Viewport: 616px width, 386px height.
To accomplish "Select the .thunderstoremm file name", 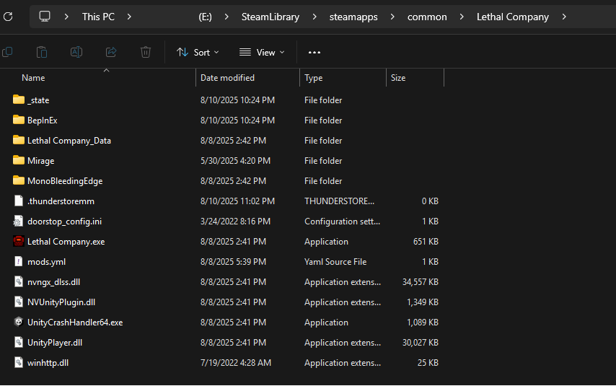I will pyautogui.click(x=61, y=201).
